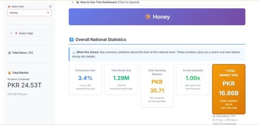Click the calculation chart icon below orange card
Image resolution: width=259 pixels, height=125 pixels.
click(214, 116)
